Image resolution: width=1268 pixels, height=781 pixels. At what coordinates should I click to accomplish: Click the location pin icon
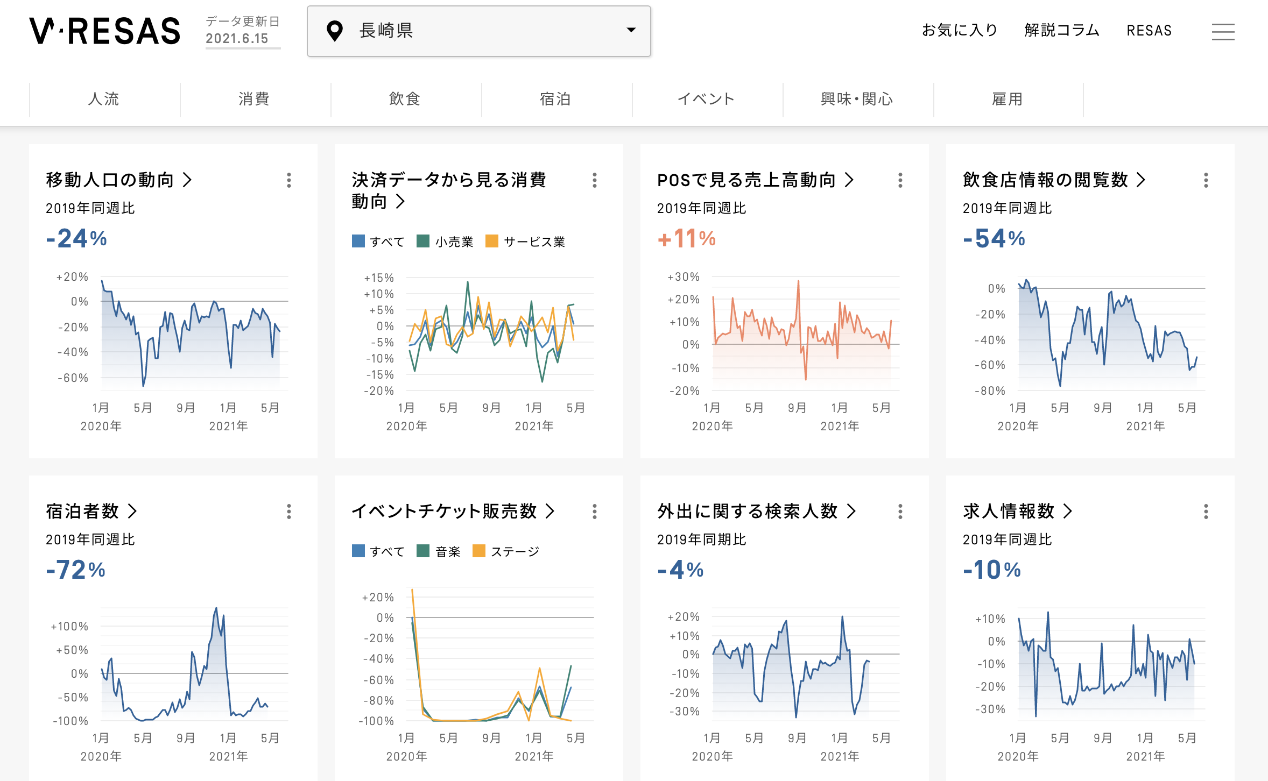pyautogui.click(x=335, y=31)
